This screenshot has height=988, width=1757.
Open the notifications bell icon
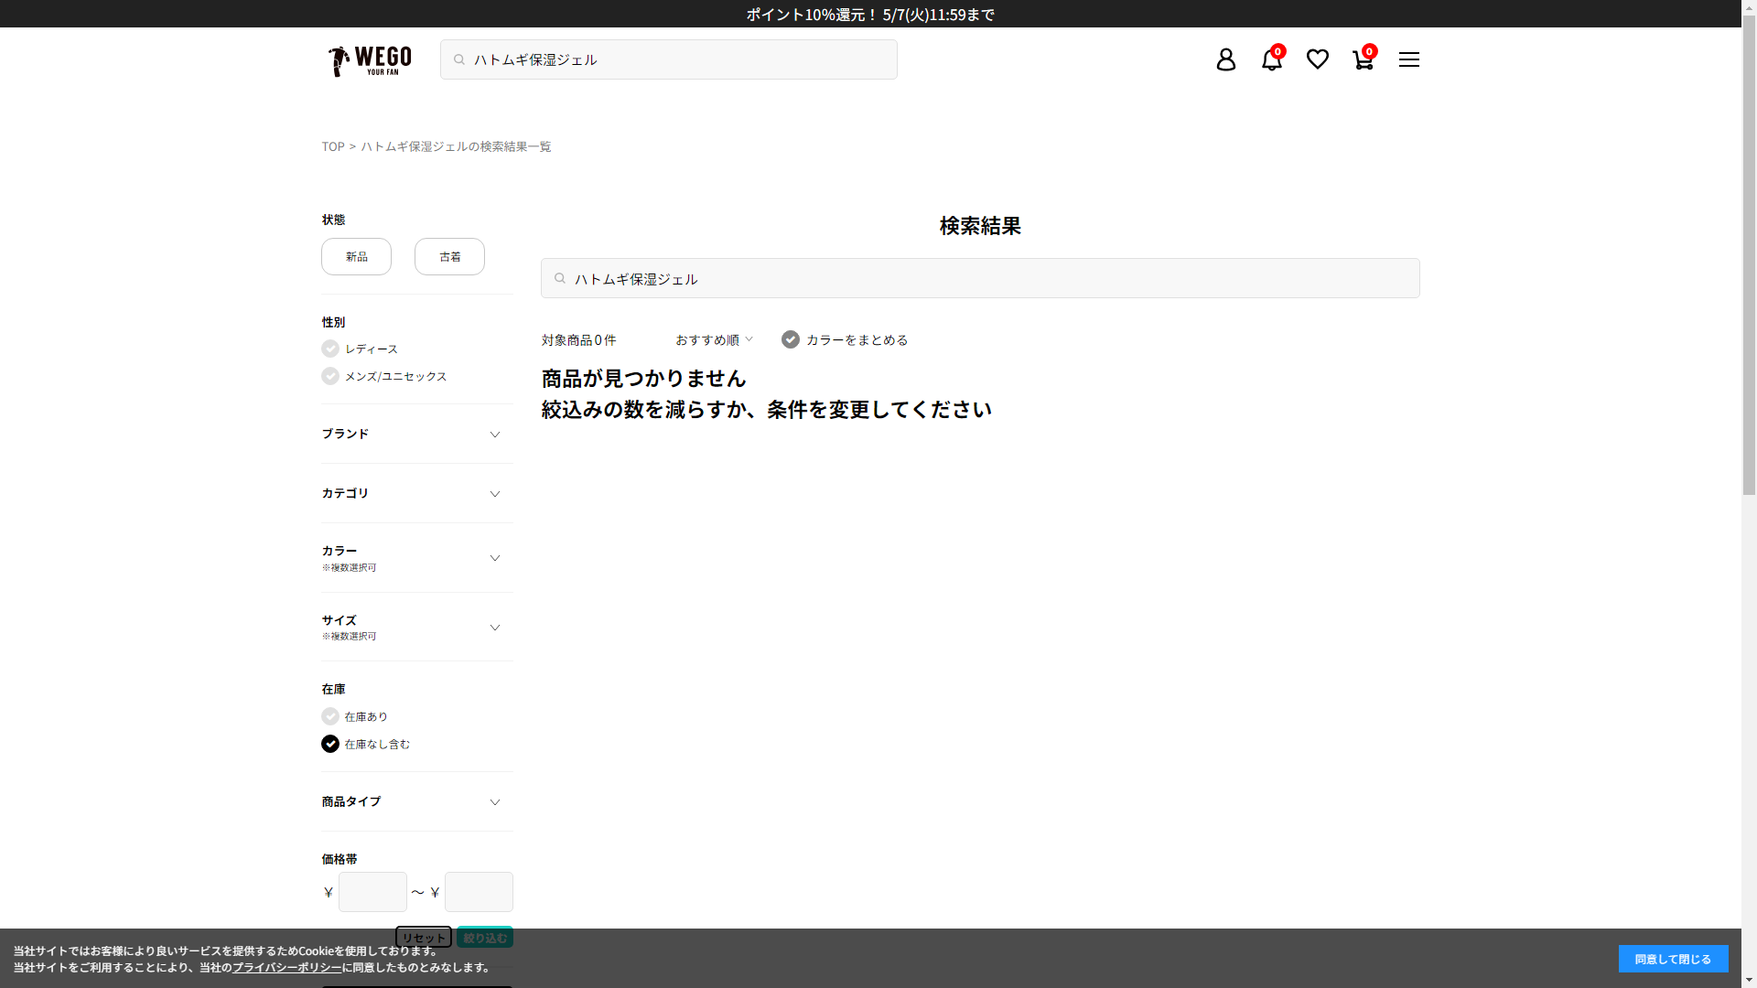click(x=1271, y=59)
